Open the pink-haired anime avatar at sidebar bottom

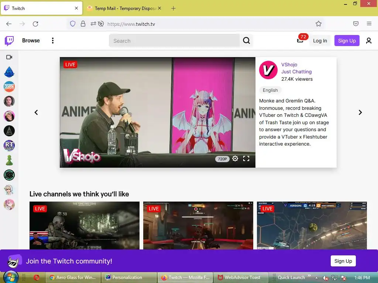click(9, 205)
